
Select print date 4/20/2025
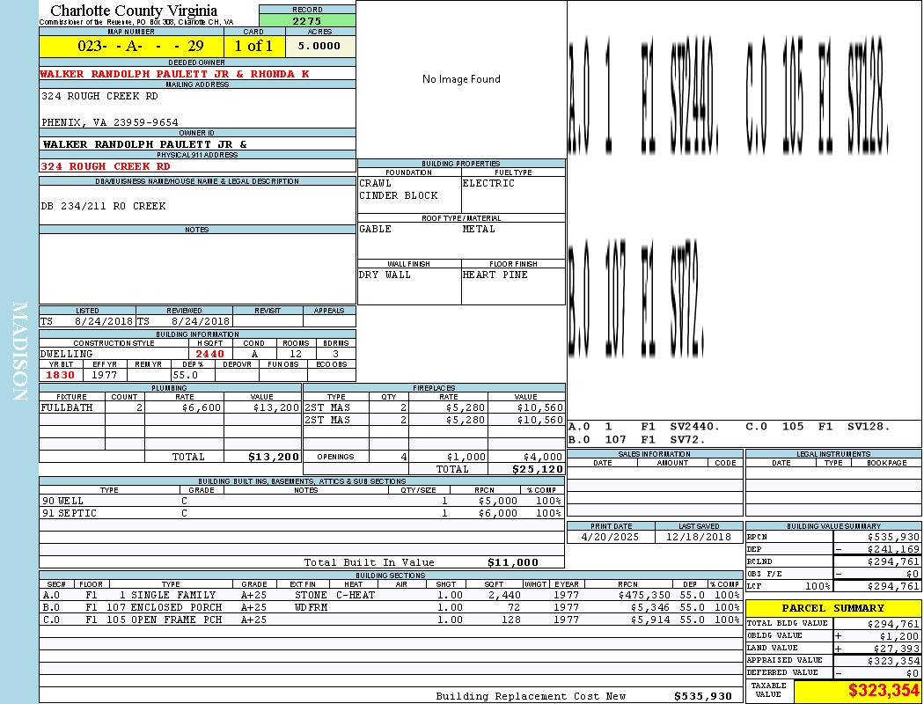(x=610, y=538)
